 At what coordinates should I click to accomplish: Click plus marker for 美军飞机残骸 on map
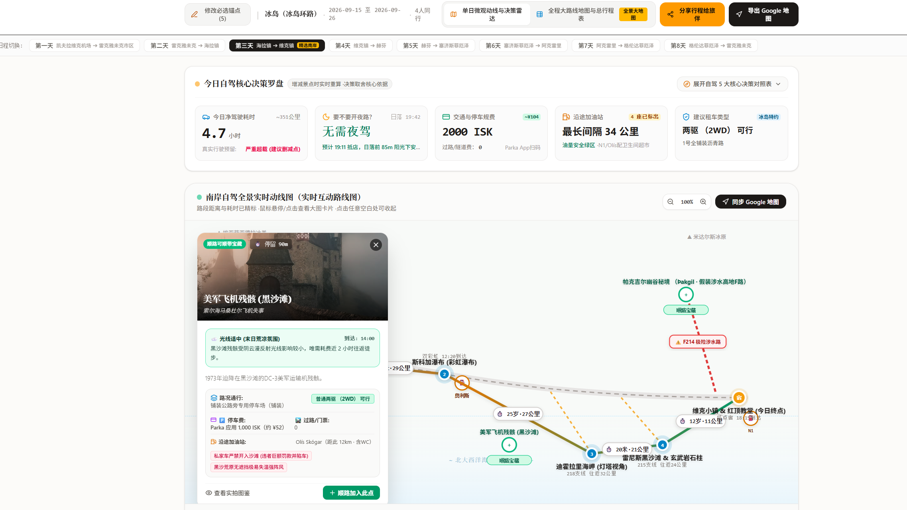pos(509,445)
